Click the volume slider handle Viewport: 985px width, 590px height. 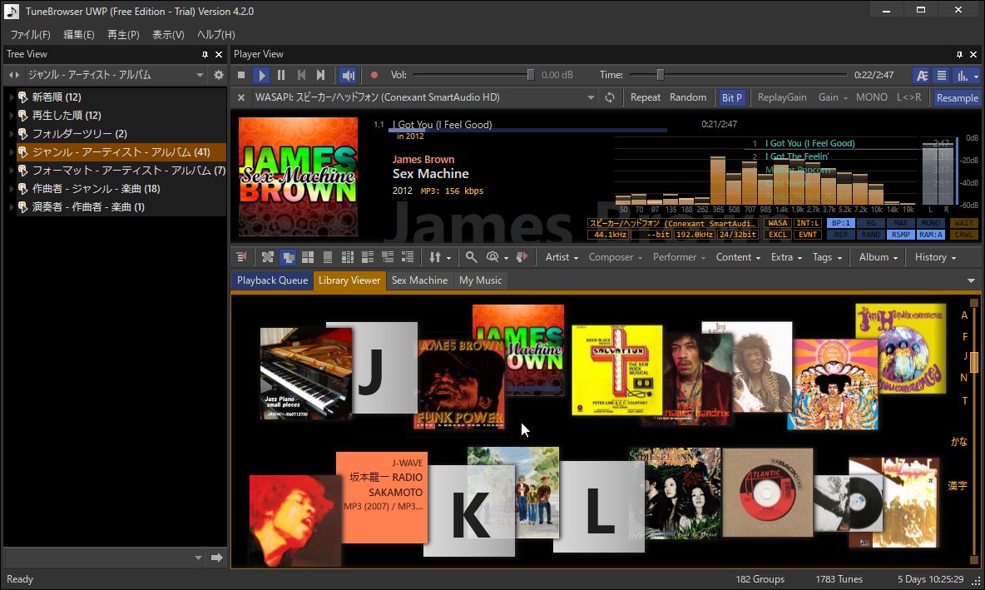tap(531, 75)
